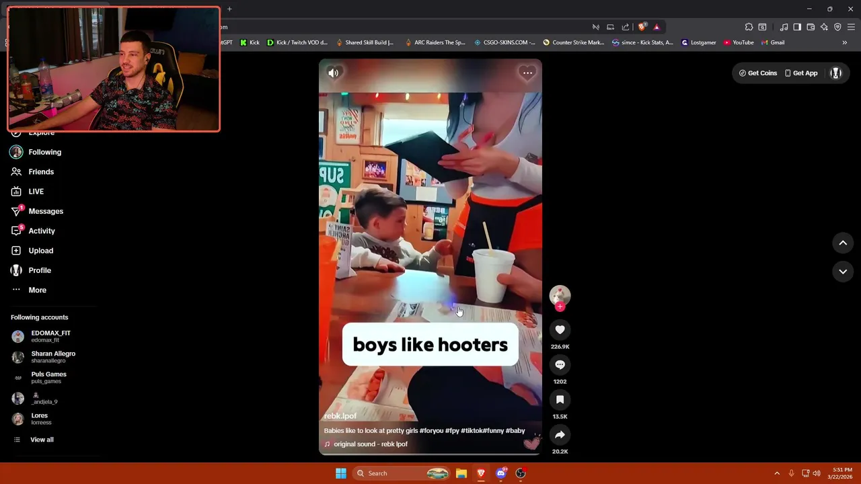The height and width of the screenshot is (484, 861).
Task: Open the Brave Wallet icon
Action: point(811,27)
